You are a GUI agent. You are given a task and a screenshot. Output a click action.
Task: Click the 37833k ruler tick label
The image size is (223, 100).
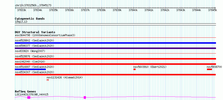(22, 10)
